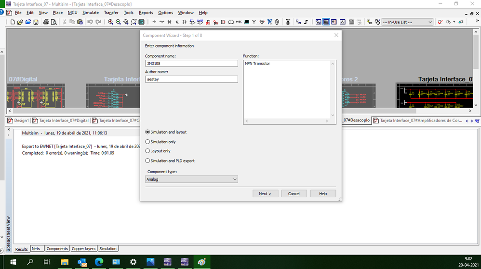Open File Explorer from taskbar
Image resolution: width=481 pixels, height=269 pixels.
click(x=65, y=262)
